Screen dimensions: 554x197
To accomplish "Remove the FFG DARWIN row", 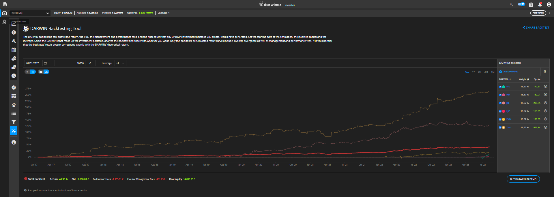I will 545,87.
